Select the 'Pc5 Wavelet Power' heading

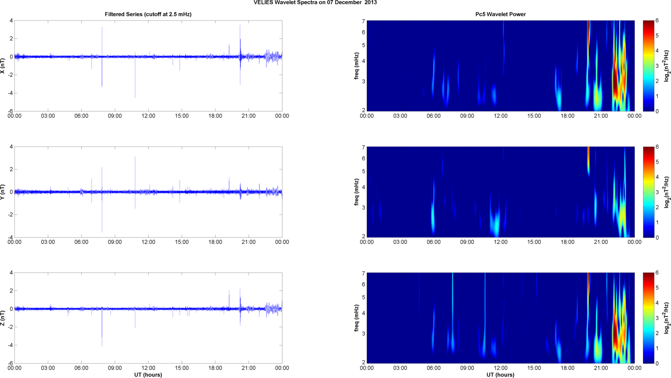tap(500, 14)
